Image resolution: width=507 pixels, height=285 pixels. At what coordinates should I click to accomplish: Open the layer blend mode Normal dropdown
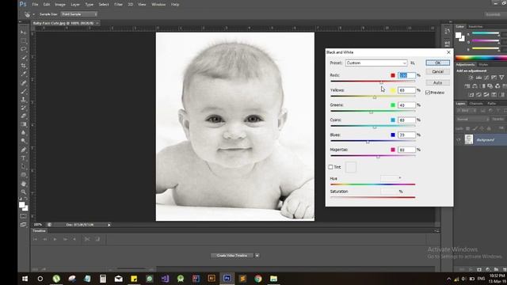(x=472, y=120)
